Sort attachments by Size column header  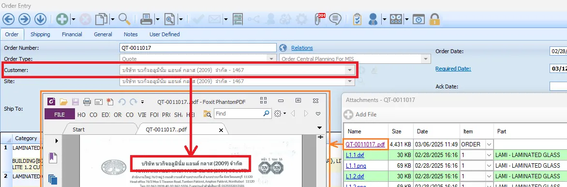point(401,131)
